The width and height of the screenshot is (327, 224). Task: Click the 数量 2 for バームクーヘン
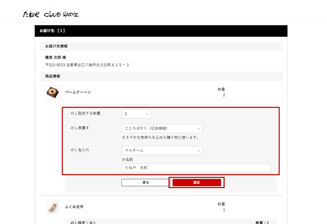coord(221,92)
